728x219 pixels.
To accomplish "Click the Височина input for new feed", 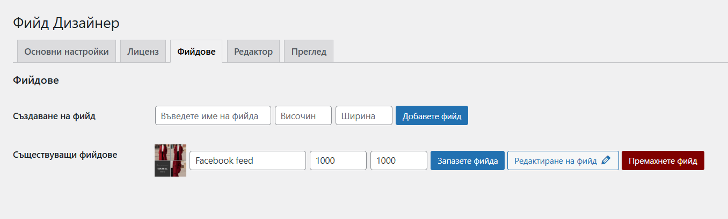I will tap(303, 115).
